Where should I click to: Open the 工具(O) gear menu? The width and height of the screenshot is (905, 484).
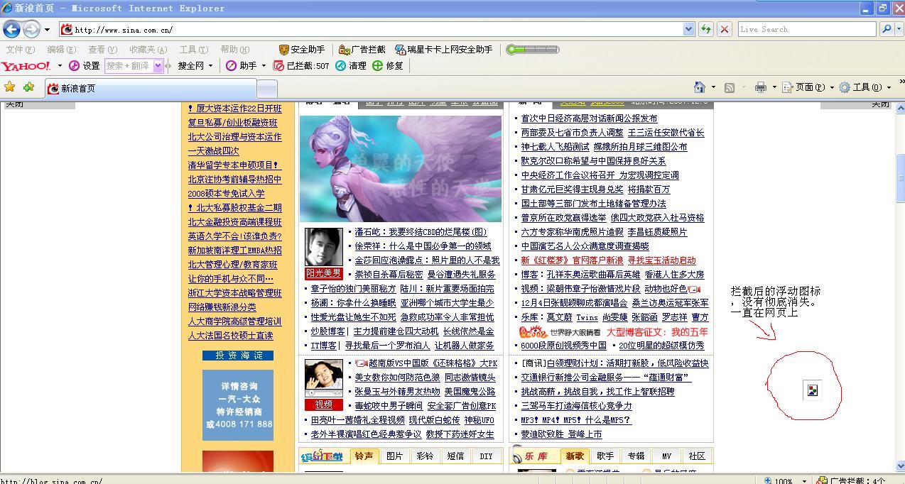point(865,87)
